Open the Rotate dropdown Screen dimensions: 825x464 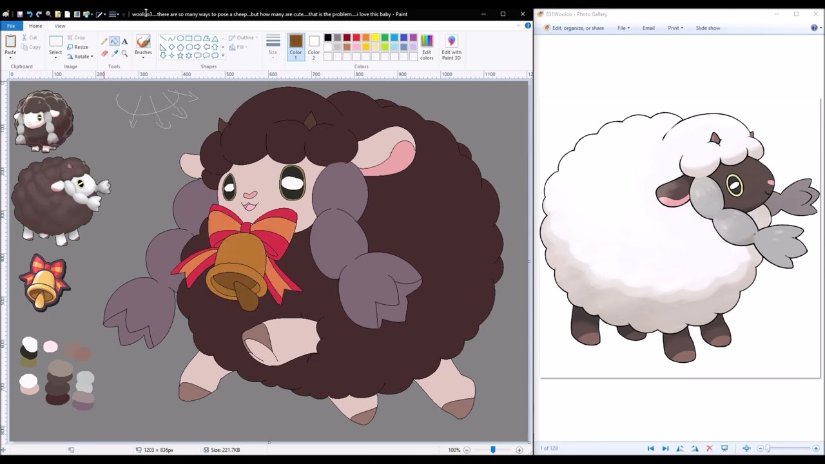coord(81,57)
